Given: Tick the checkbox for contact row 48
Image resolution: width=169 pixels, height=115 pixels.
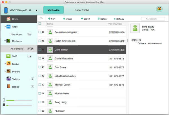Looking at the screenshot, I should [x=40, y=67].
